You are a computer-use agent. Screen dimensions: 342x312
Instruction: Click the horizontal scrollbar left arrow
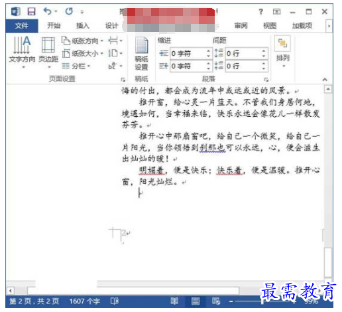(x=10, y=290)
